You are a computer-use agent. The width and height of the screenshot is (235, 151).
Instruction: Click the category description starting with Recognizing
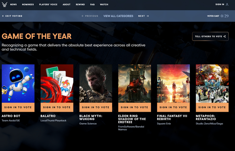74,47
